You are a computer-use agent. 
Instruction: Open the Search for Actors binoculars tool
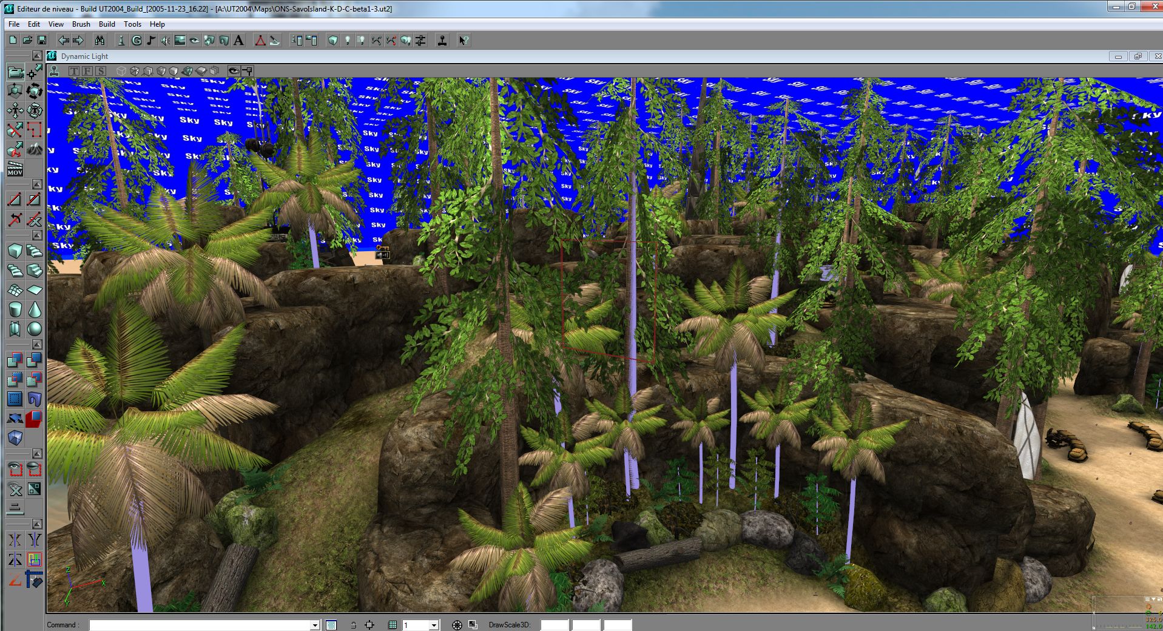99,41
